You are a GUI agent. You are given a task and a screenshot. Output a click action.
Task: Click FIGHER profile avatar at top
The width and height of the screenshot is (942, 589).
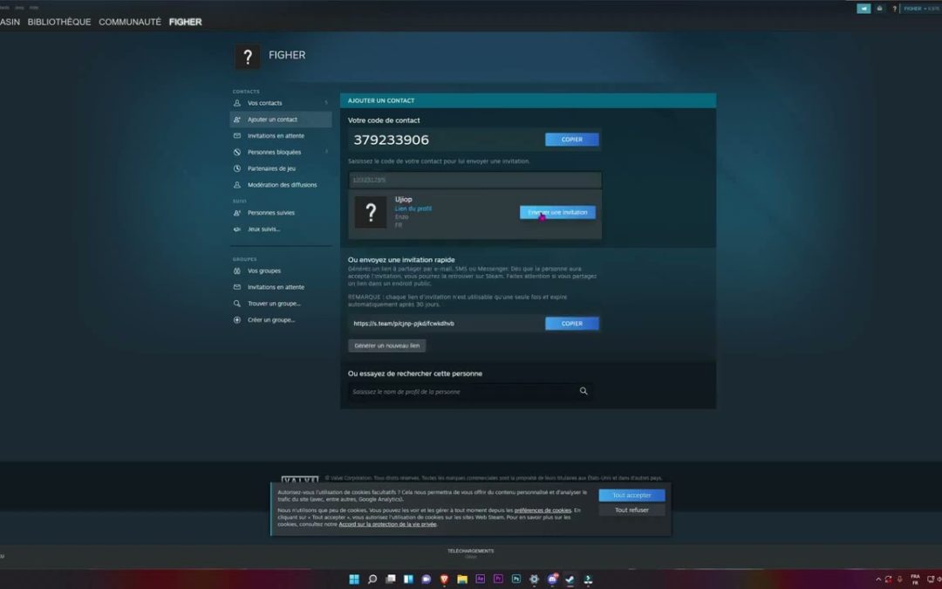247,57
